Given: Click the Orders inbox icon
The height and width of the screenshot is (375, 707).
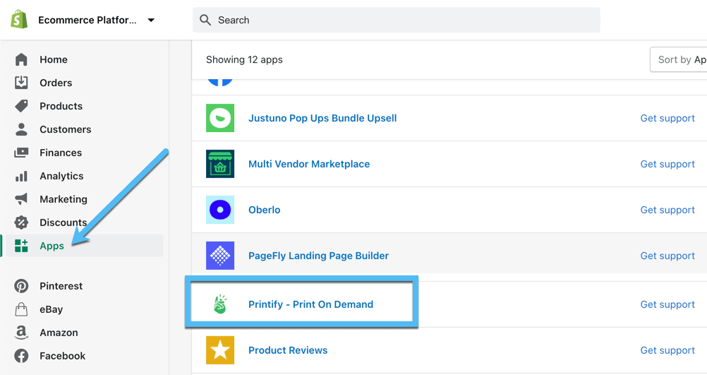Looking at the screenshot, I should [x=21, y=83].
